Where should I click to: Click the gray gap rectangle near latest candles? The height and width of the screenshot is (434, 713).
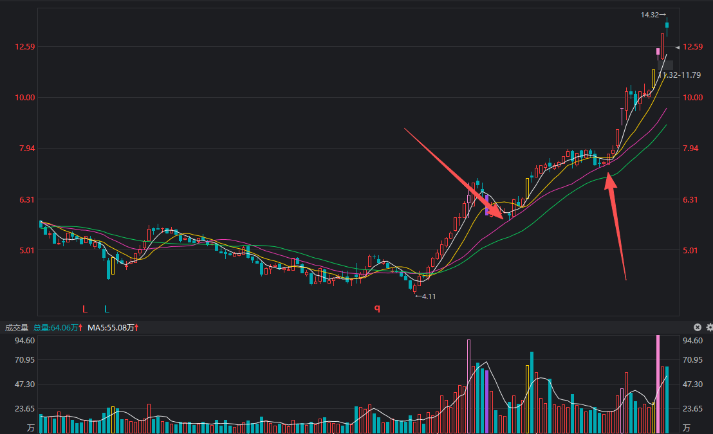pos(665,65)
